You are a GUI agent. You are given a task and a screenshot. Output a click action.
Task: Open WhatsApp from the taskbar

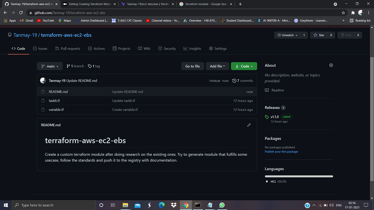coord(222,205)
